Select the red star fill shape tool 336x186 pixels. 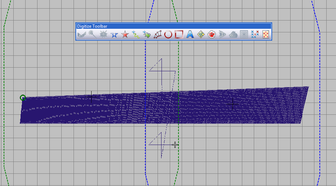tap(125, 34)
